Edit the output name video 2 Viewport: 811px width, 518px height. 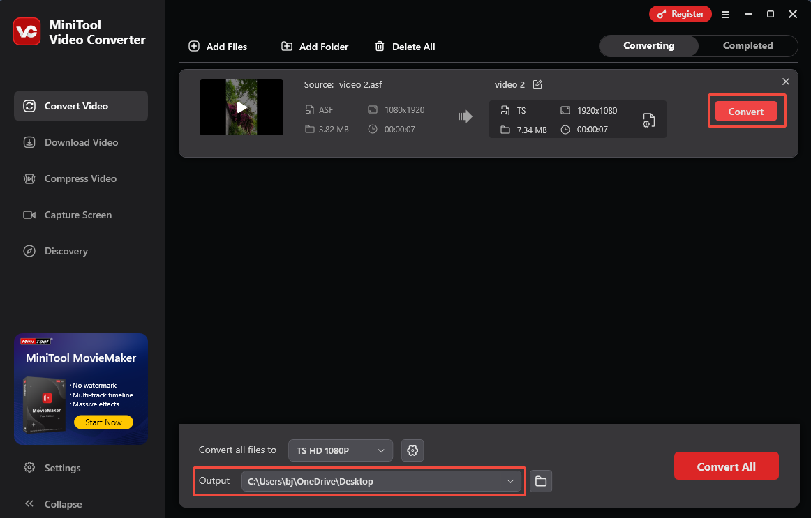coord(537,84)
